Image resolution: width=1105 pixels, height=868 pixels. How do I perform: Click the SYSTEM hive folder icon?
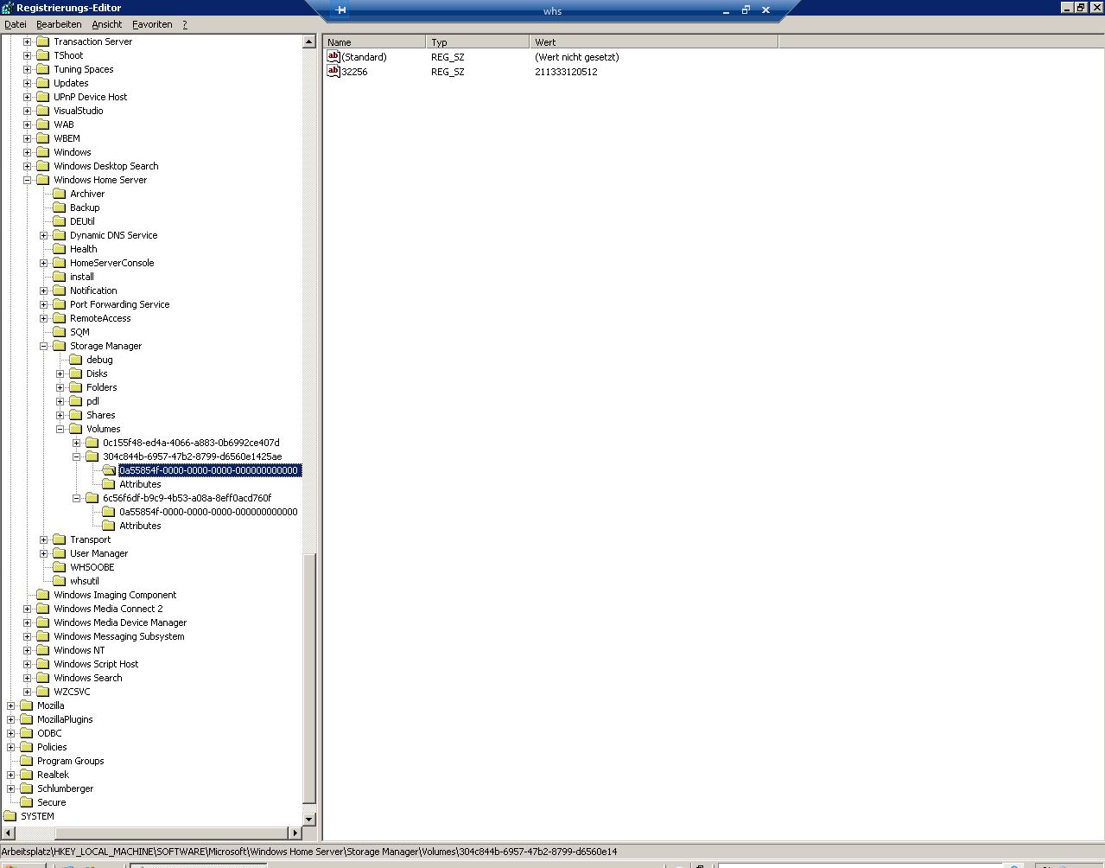(10, 816)
